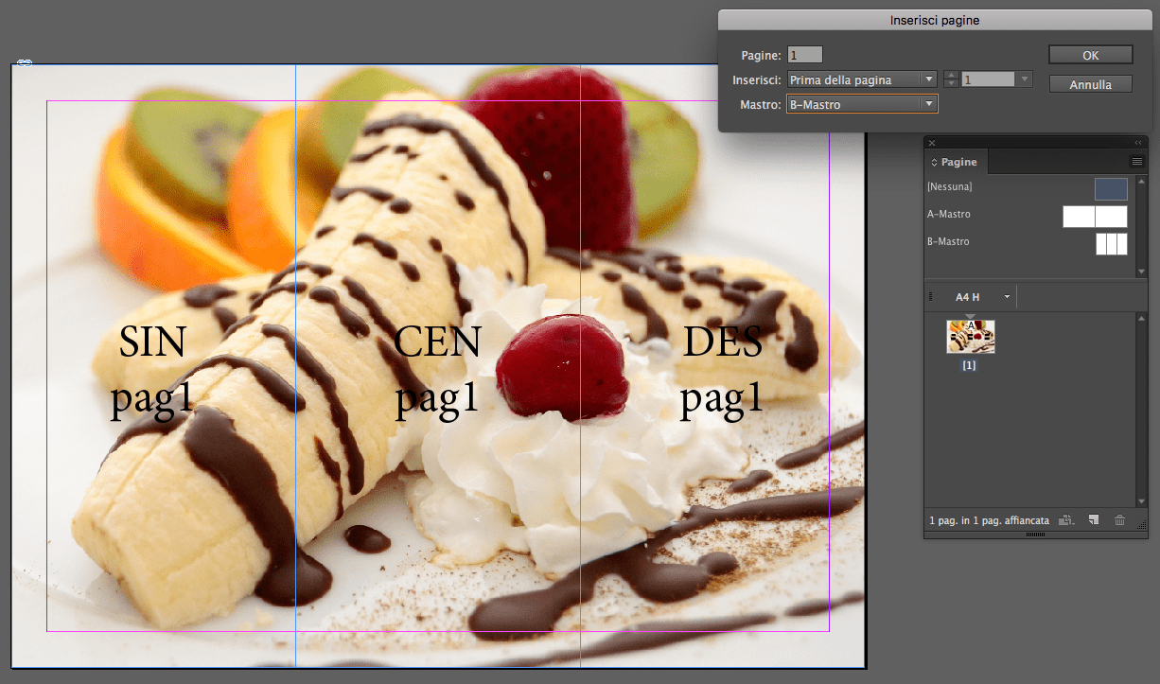1160x684 pixels.
Task: Click the link icon at frame's top-left corner
Action: (x=25, y=62)
